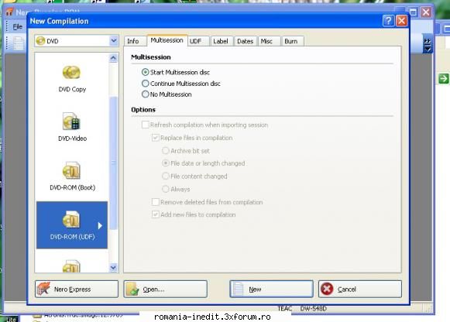
Task: Switch to the Label tab
Action: pyautogui.click(x=222, y=41)
